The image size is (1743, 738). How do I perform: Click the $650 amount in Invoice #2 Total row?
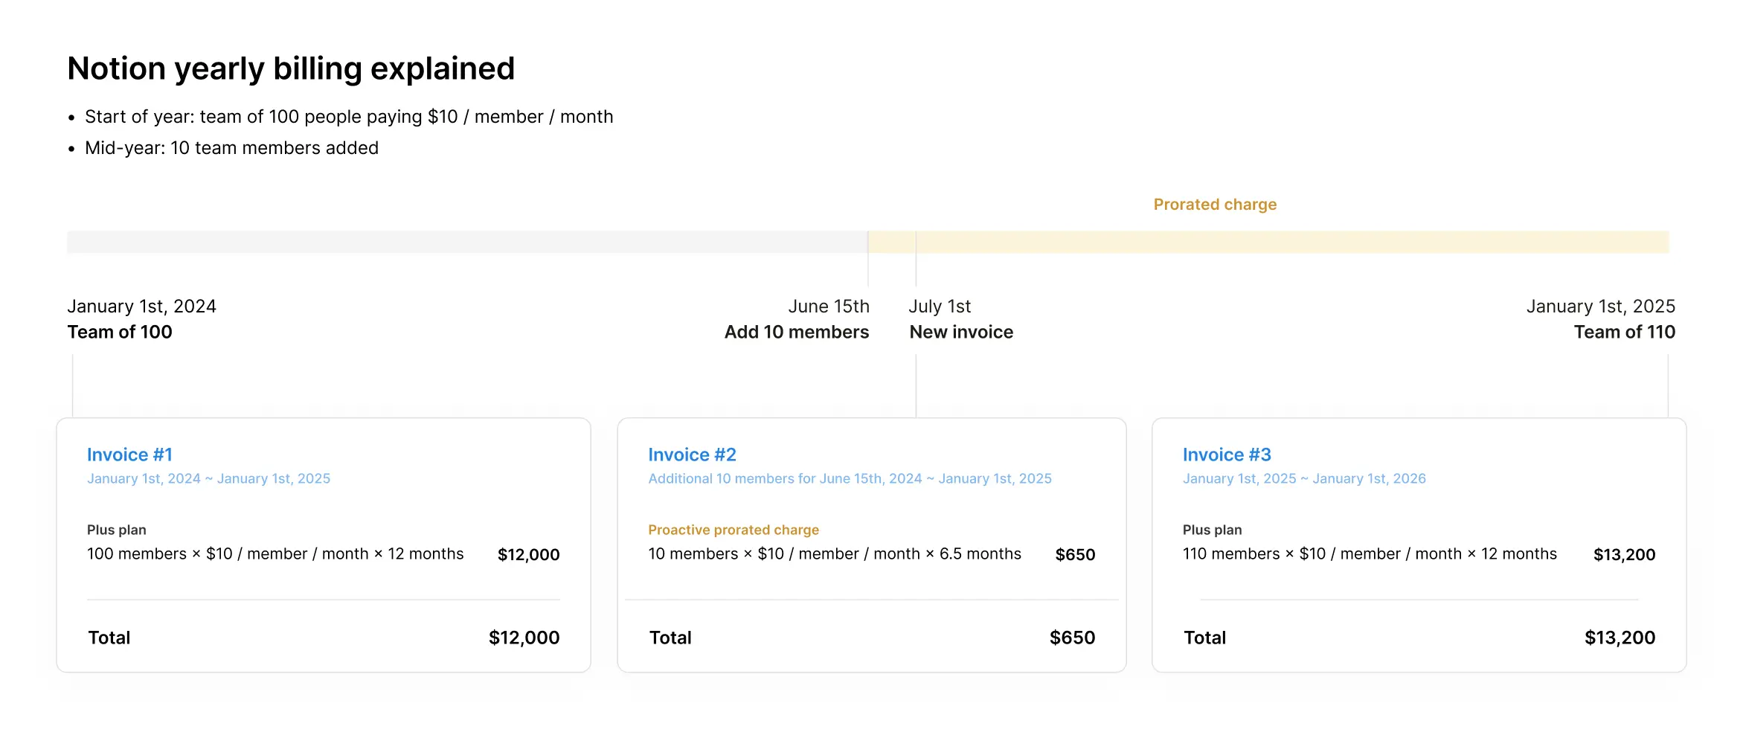[x=1072, y=638]
